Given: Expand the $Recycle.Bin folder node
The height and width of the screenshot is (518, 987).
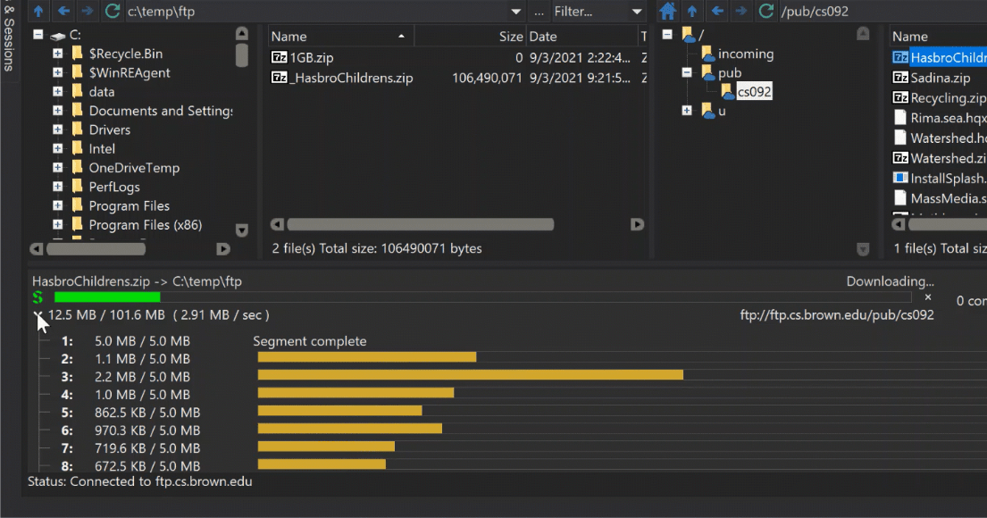Looking at the screenshot, I should (57, 54).
